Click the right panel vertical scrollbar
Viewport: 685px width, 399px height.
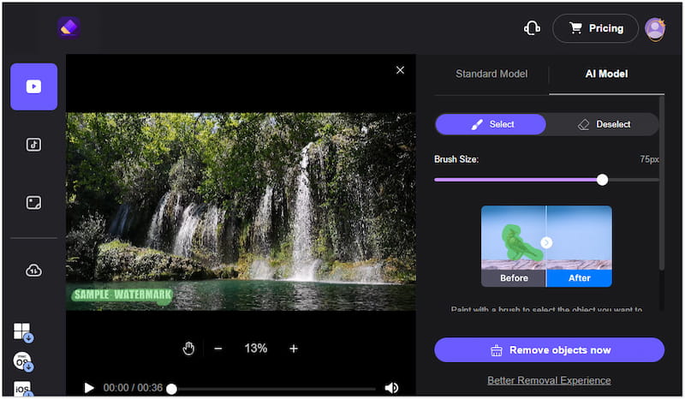(661, 183)
